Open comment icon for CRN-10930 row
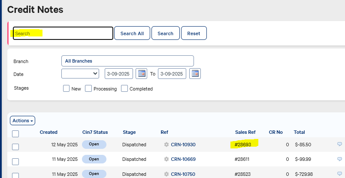Screen dimensions: 345x178 pos(339,145)
